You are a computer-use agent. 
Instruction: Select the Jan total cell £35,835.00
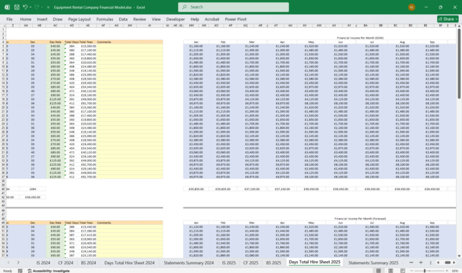click(x=196, y=189)
